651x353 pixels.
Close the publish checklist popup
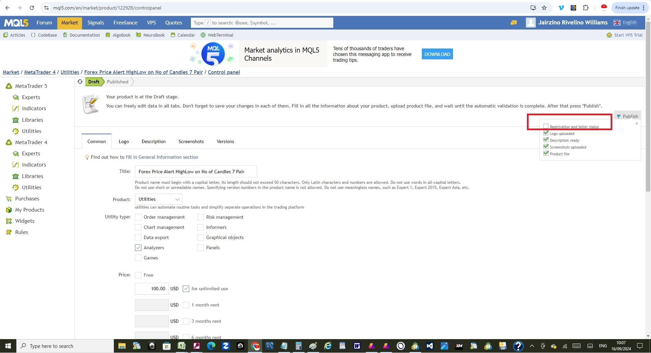637,123
